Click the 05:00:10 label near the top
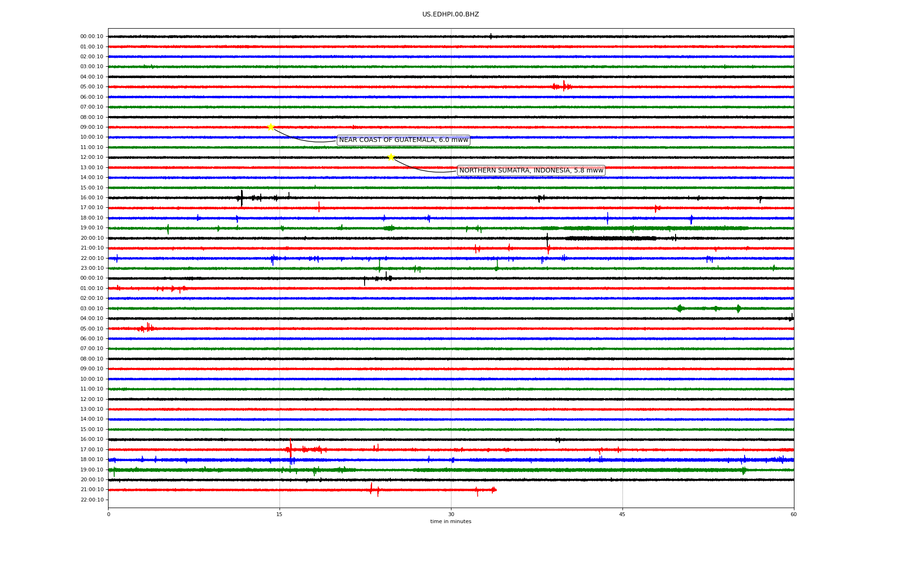902x564 pixels. click(x=92, y=87)
